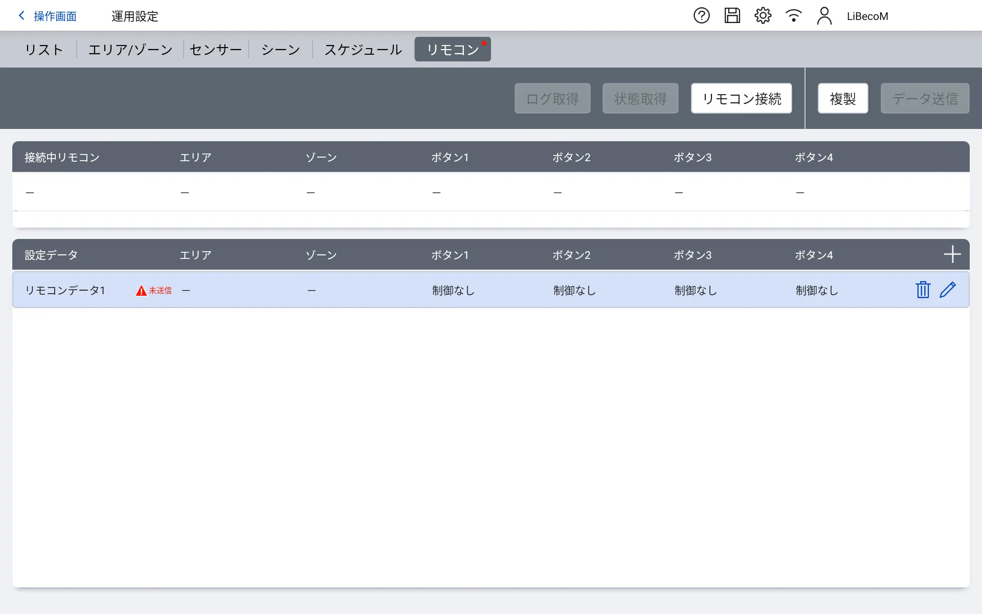Viewport: 982px width, 614px height.
Task: Select the リモコン tab
Action: 452,50
